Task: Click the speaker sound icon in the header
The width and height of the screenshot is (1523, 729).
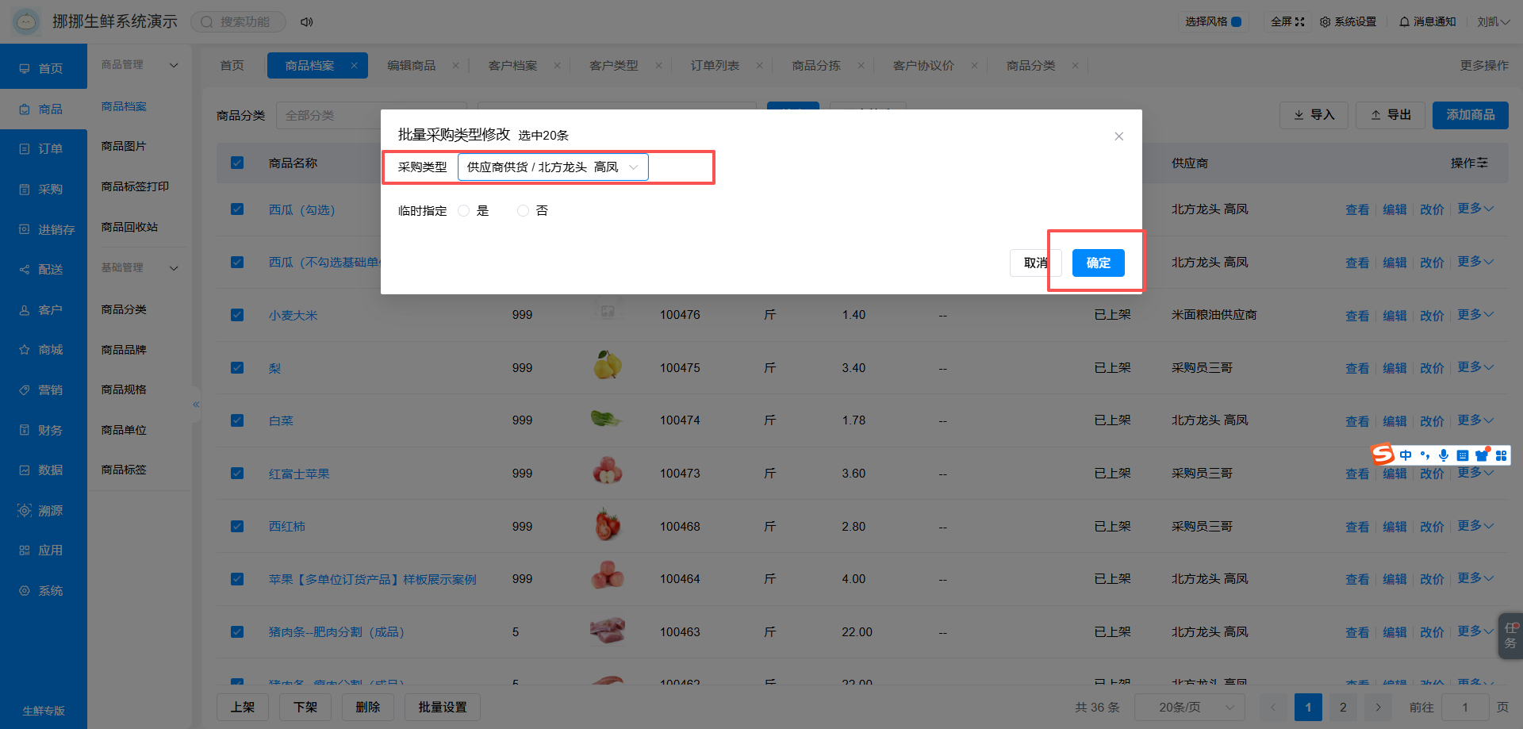Action: pyautogui.click(x=306, y=22)
